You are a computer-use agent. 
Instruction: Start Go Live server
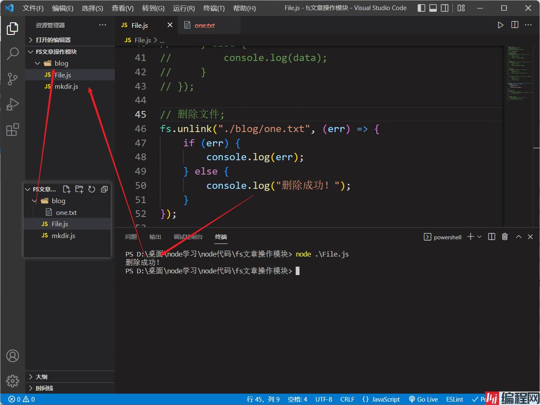tap(423, 400)
